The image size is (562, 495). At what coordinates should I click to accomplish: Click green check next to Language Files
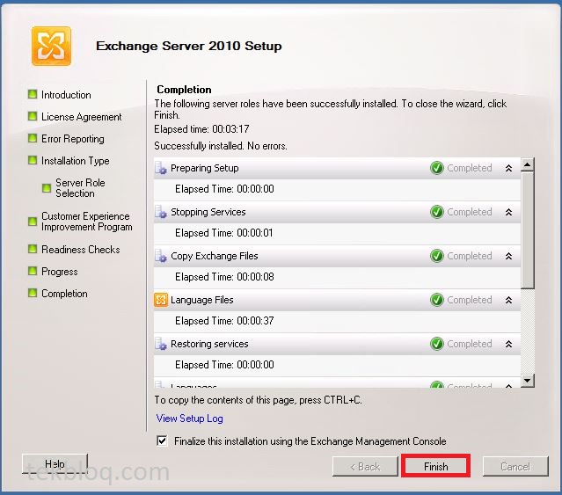pyautogui.click(x=436, y=300)
